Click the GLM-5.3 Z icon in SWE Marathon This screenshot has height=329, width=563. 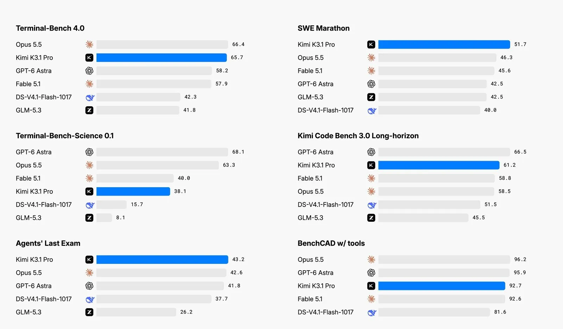pos(371,97)
